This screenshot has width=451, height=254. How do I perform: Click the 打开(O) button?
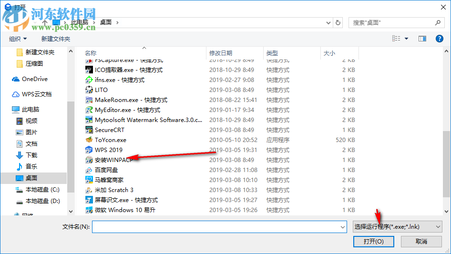click(374, 241)
